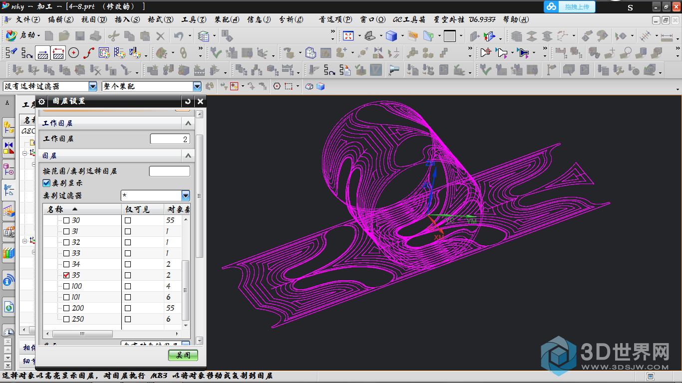
Task: Click the hexagon selection icon
Action: [277, 86]
